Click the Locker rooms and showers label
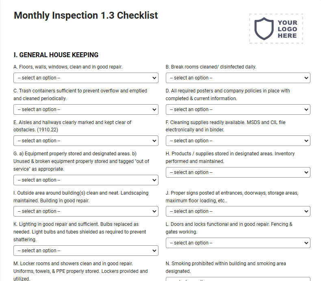This screenshot has width=321, height=281. pyautogui.click(x=80, y=271)
